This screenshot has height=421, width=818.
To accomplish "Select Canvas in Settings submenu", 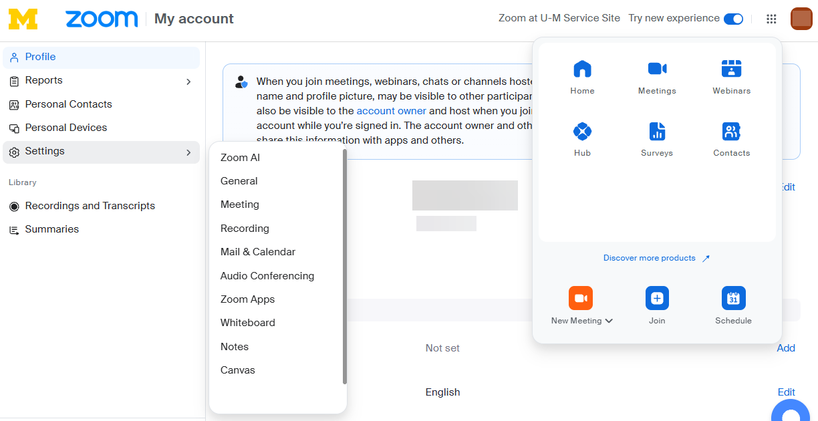I will pyautogui.click(x=238, y=370).
